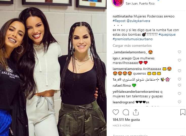Open the San Juan, Puerto Rico location
The width and height of the screenshot is (186, 136).
click(x=140, y=4)
